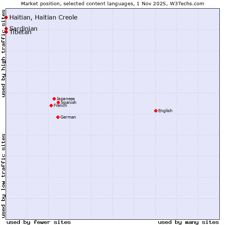Select the Japanese red diamond marker
This screenshot has width=225, height=225.
pyautogui.click(x=54, y=99)
